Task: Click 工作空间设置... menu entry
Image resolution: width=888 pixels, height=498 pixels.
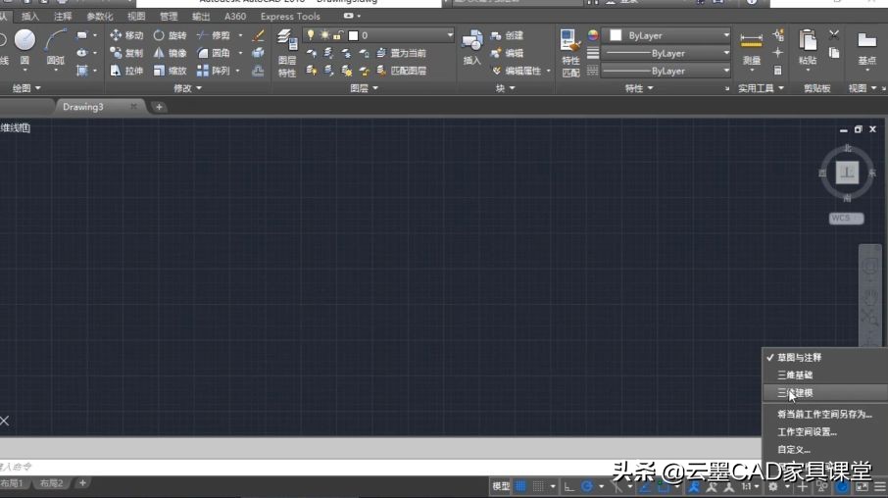Action: pos(807,432)
